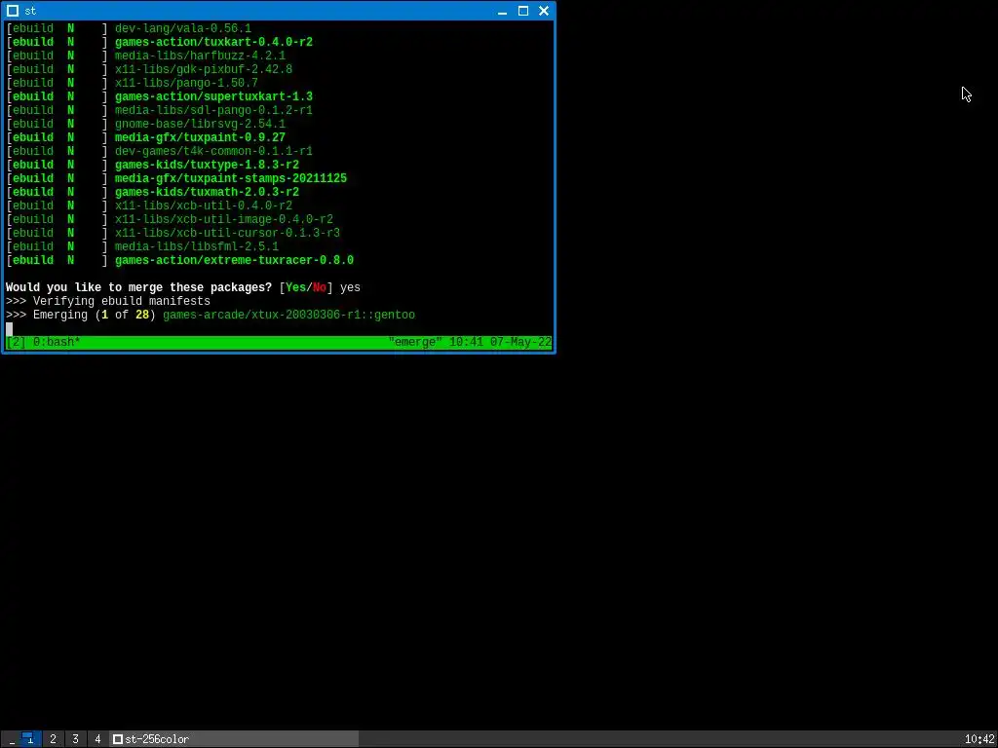Click tmux status "emerge" title text
This screenshot has width=998, height=748.
point(415,342)
